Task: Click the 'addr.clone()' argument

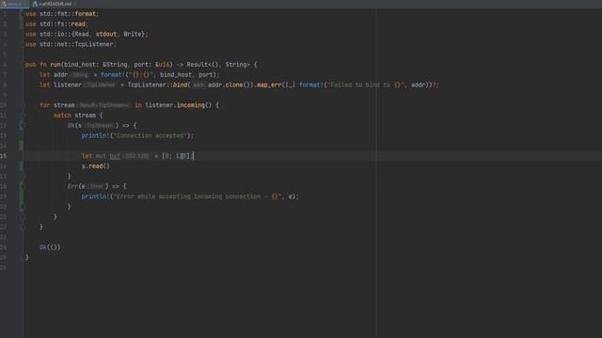Action: tap(230, 85)
